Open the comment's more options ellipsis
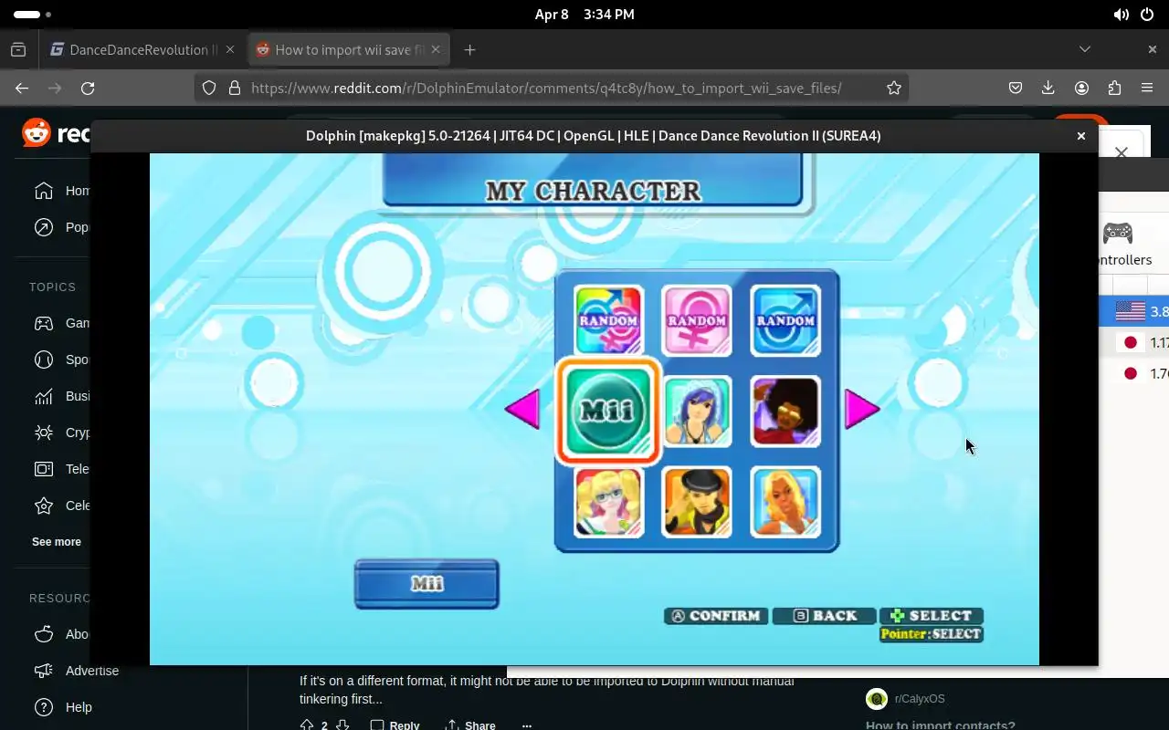This screenshot has height=730, width=1169. 526,725
